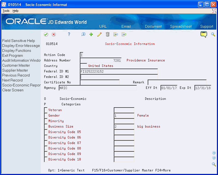Image resolution: width=218 pixels, height=175 pixels.
Task: Click the green checkmark OK icon
Action: pos(46,34)
